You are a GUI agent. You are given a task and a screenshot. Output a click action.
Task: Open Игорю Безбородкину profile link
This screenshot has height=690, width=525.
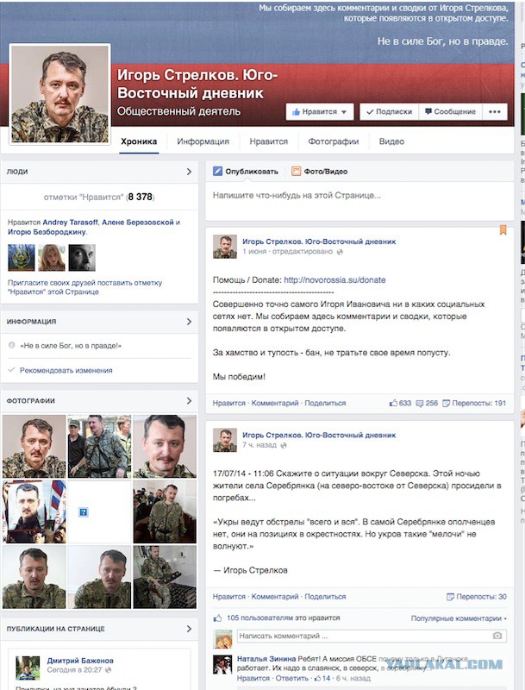pos(47,232)
